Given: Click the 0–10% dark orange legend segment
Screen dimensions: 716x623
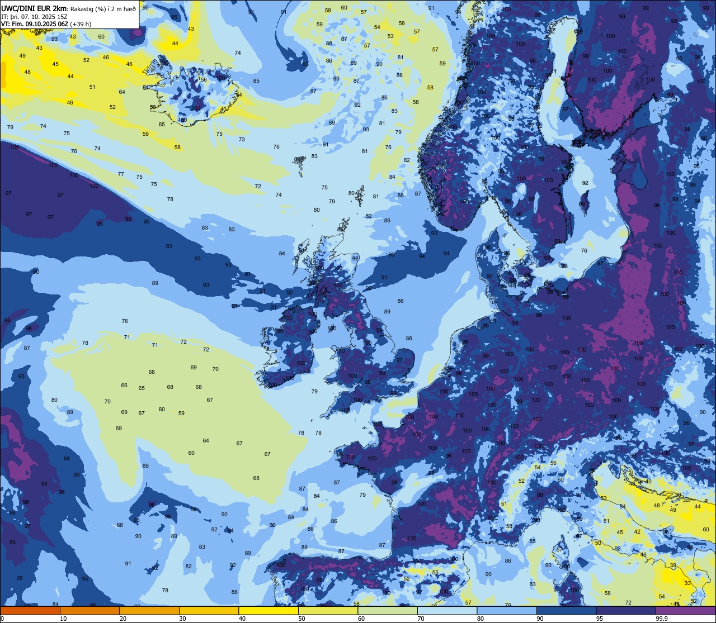Looking at the screenshot, I should coord(30,610).
